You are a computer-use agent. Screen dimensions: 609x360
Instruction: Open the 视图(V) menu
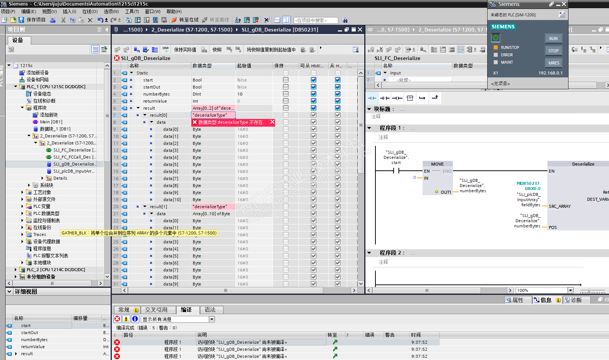click(x=49, y=11)
